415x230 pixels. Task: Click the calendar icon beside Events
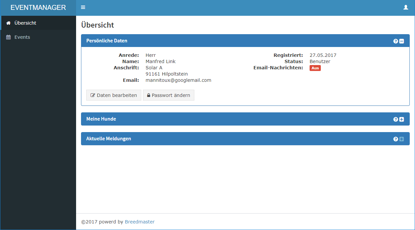9,37
